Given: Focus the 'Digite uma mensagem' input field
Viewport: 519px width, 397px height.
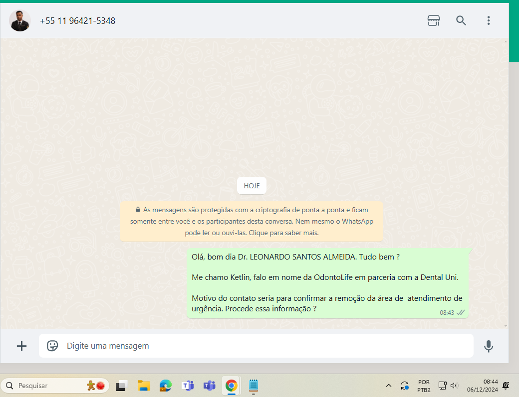Looking at the screenshot, I should [256, 346].
